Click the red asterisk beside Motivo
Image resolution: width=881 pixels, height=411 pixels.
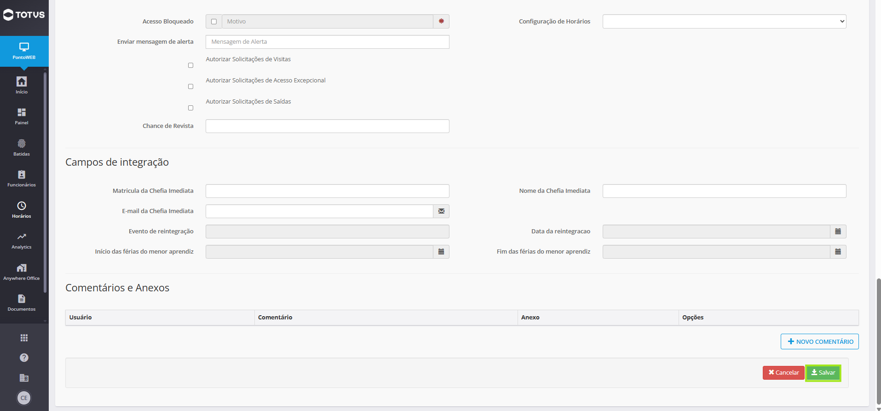pos(441,21)
